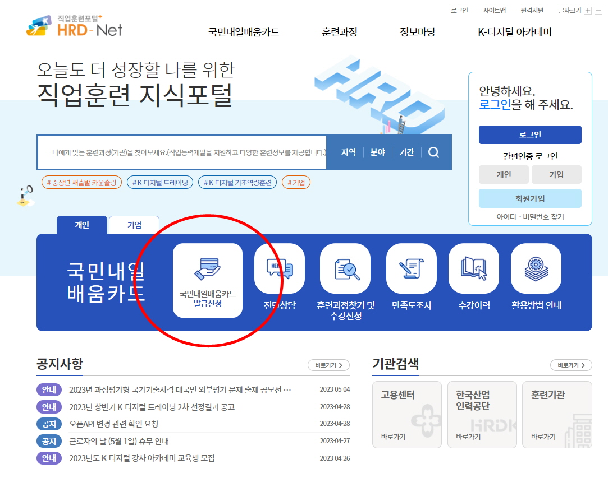Screen dimensions: 608x478
Task: Open the 한국산업인력공단 card
Action: (482, 415)
